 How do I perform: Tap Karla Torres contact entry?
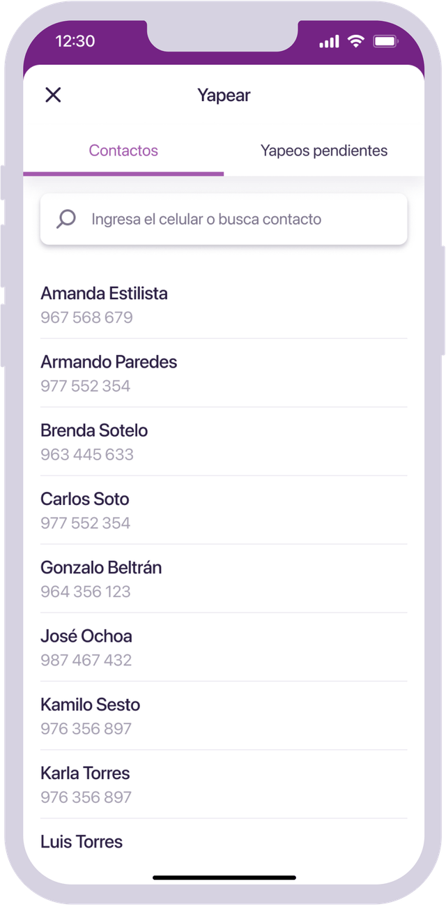coord(223,783)
